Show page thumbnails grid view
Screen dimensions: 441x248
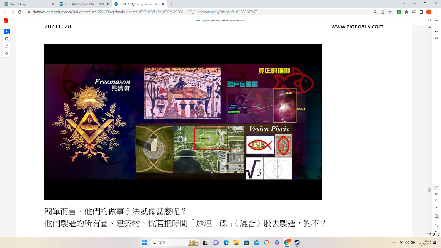point(436,38)
